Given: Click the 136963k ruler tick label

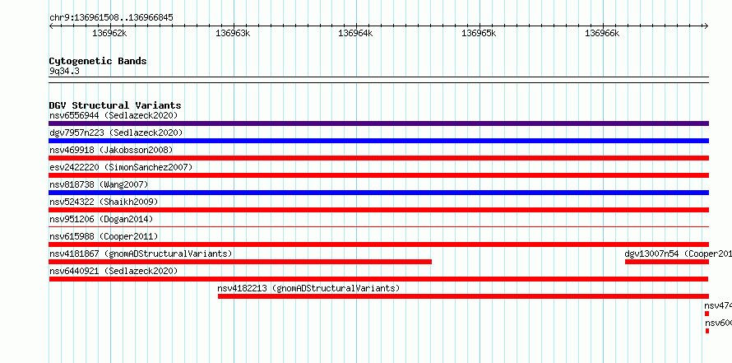Looking at the screenshot, I should [x=233, y=33].
